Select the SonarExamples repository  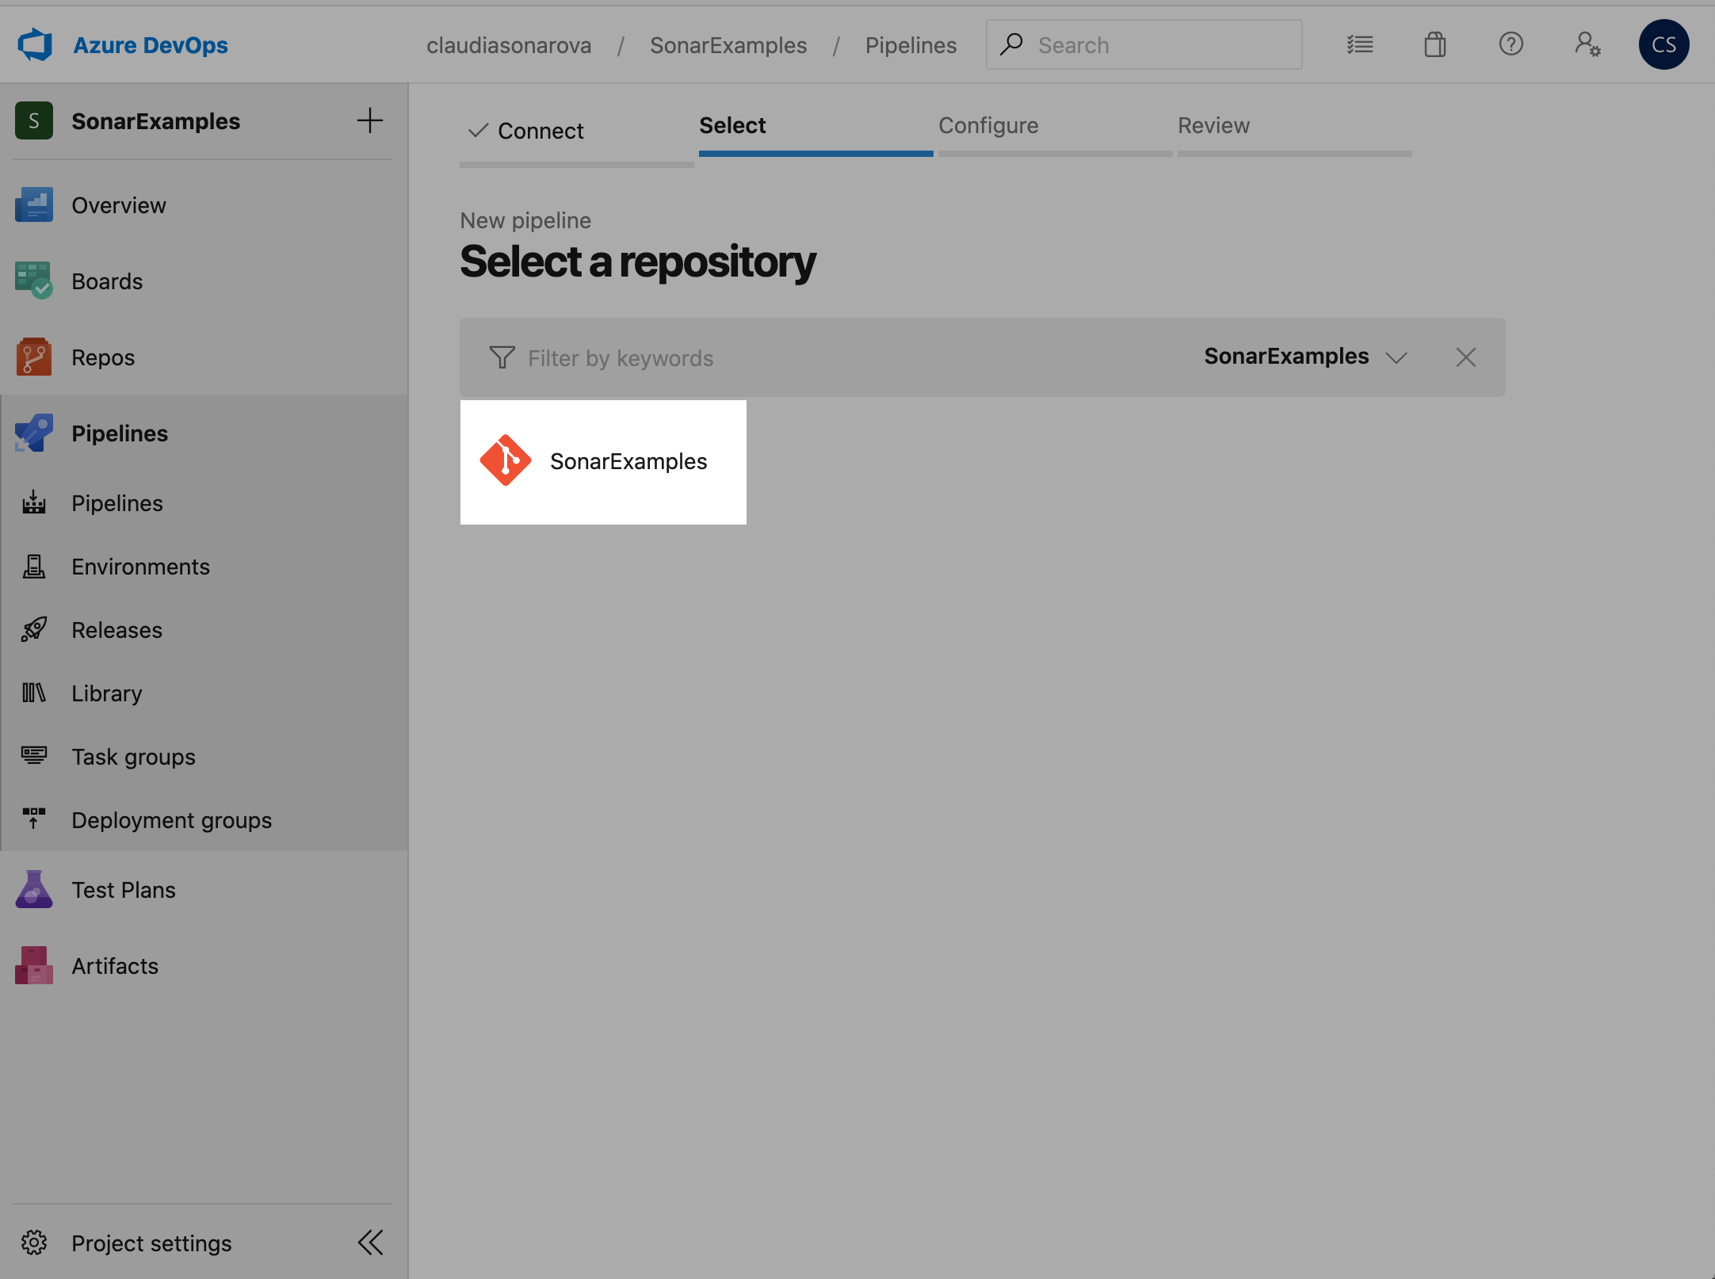click(x=603, y=462)
